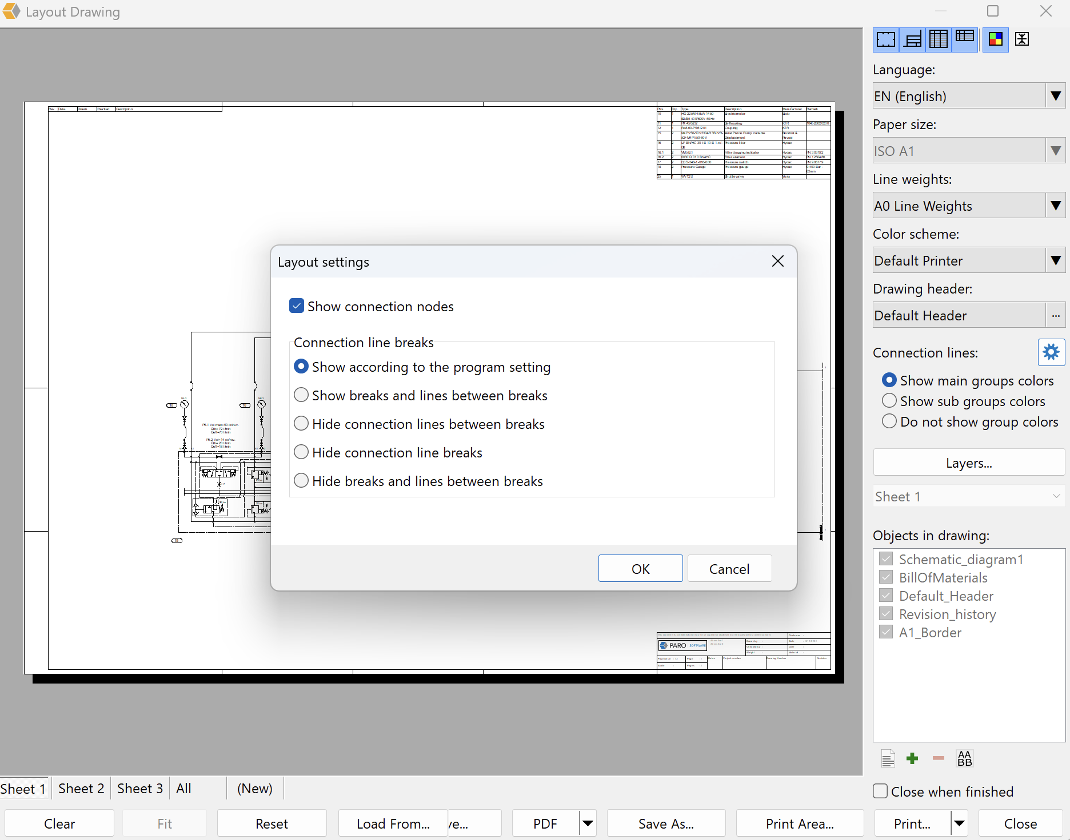
Task: Select Do not show group colors
Action: 889,421
